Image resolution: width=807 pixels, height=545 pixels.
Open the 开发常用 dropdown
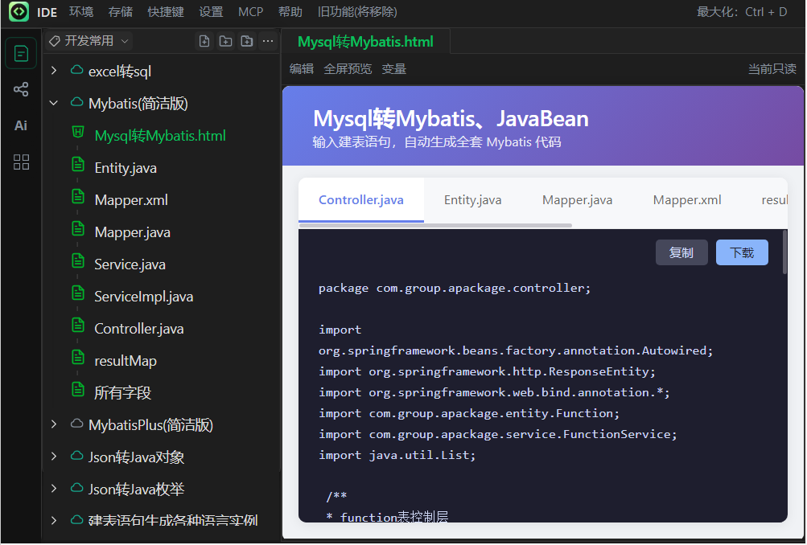(x=89, y=41)
